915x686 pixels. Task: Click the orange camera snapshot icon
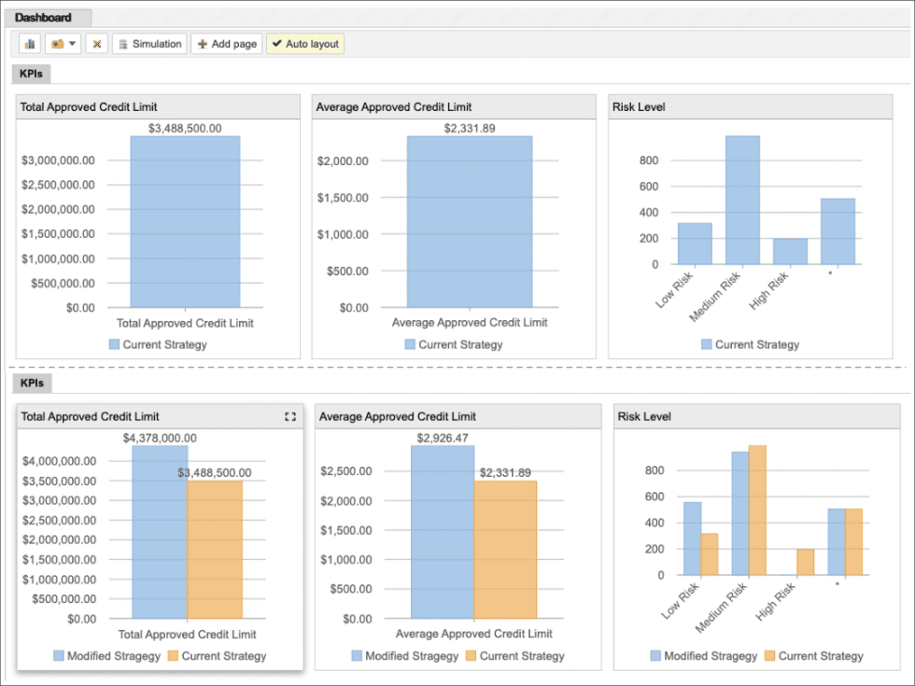(58, 44)
